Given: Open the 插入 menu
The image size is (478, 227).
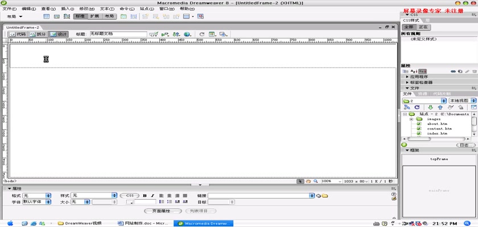Looking at the screenshot, I should [68, 9].
